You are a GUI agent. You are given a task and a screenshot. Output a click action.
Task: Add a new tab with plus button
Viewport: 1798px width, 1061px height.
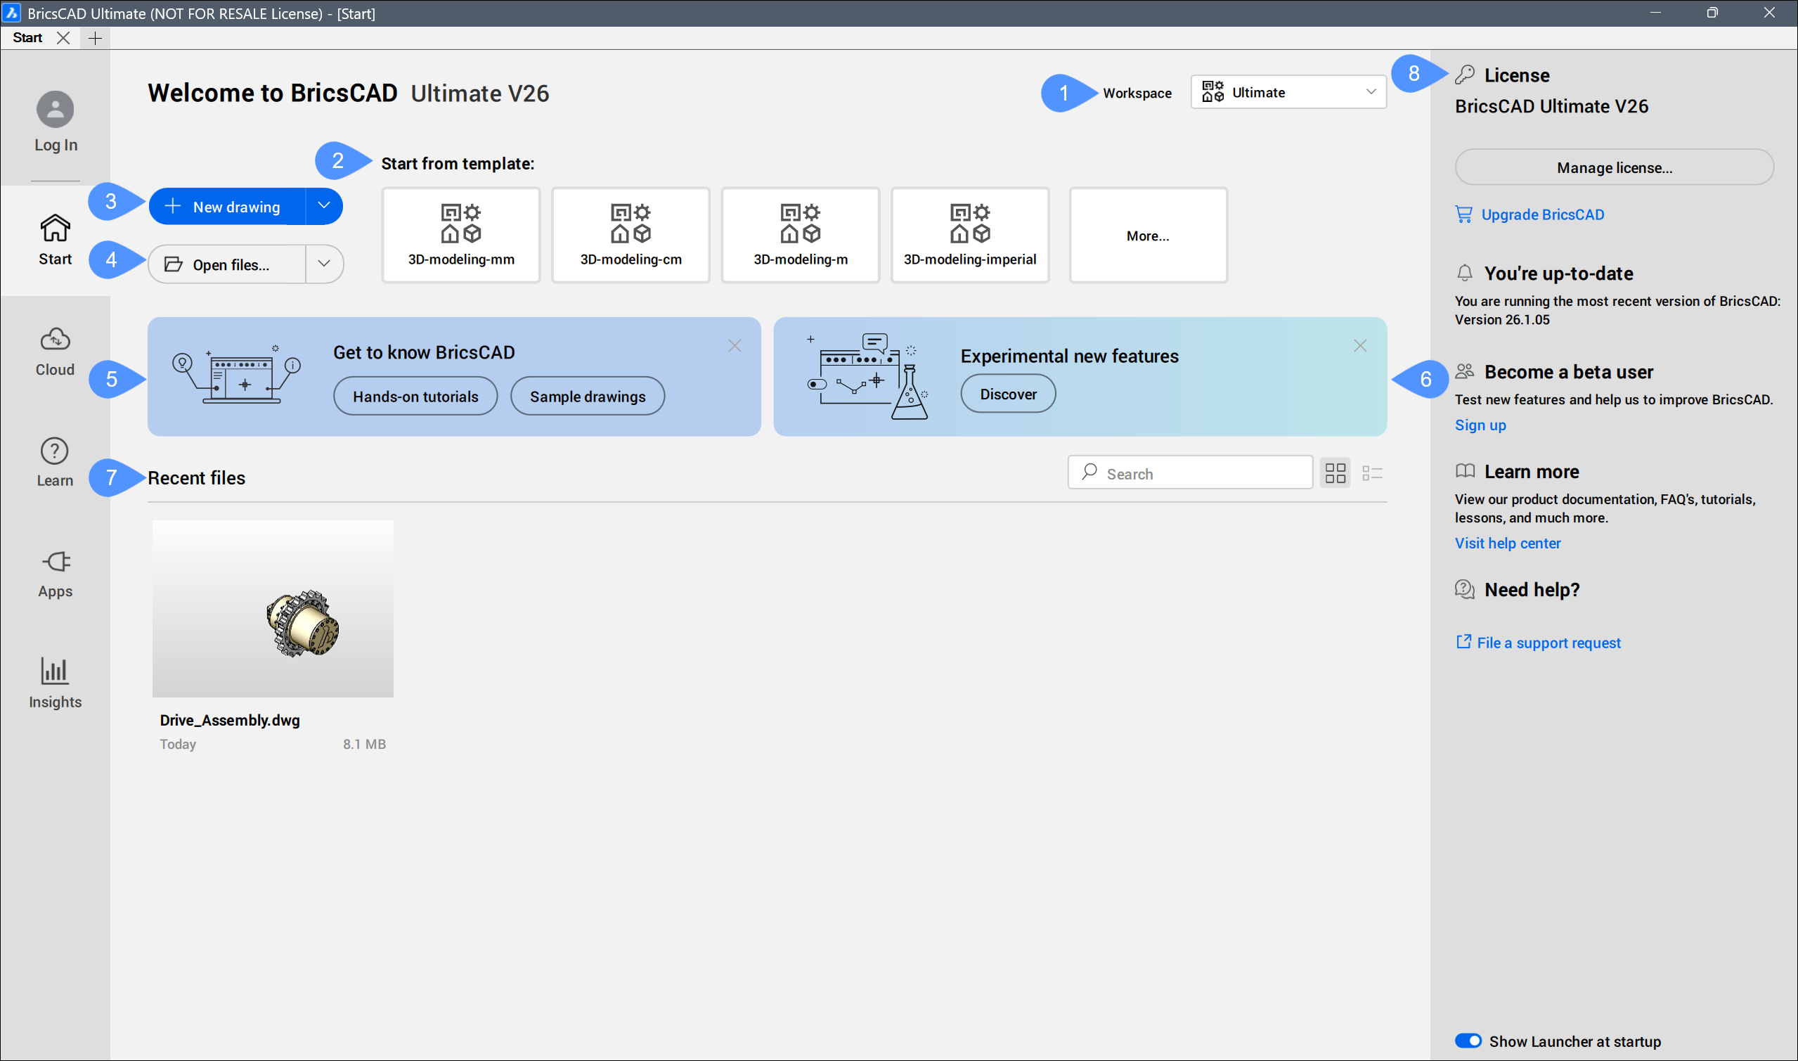click(x=95, y=38)
